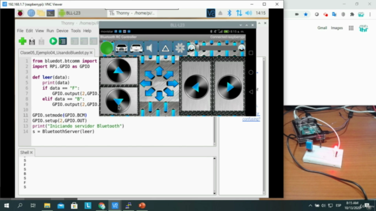
Task: Click the volume speaker icon in Pi panel
Action: point(249,13)
